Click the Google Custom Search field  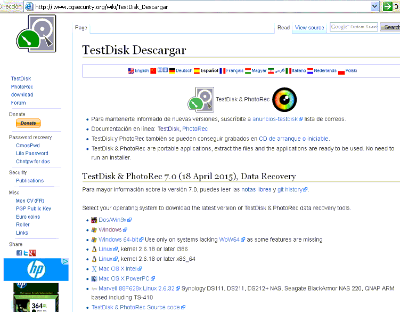tap(354, 27)
